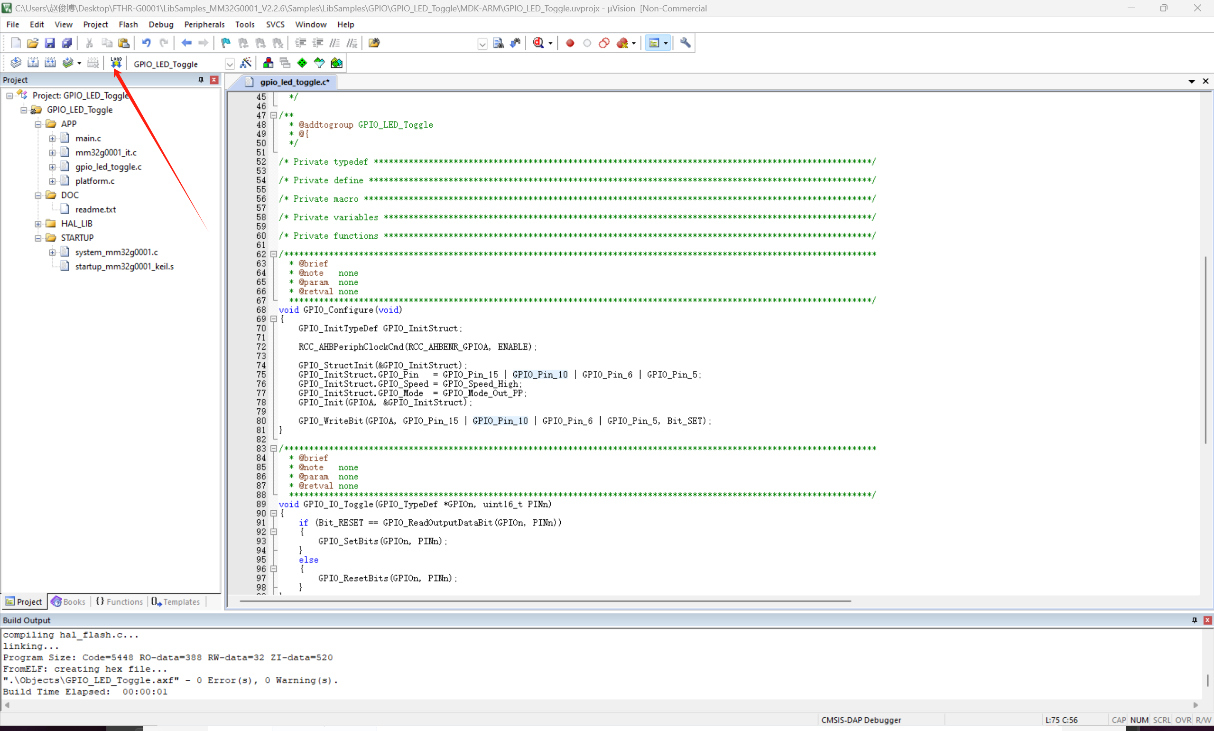The width and height of the screenshot is (1214, 731).
Task: Open the GPIO_LED_Toggle target dropdown
Action: point(230,64)
